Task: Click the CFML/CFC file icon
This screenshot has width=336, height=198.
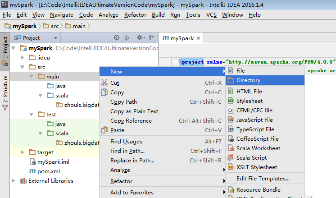Action: pyautogui.click(x=231, y=110)
